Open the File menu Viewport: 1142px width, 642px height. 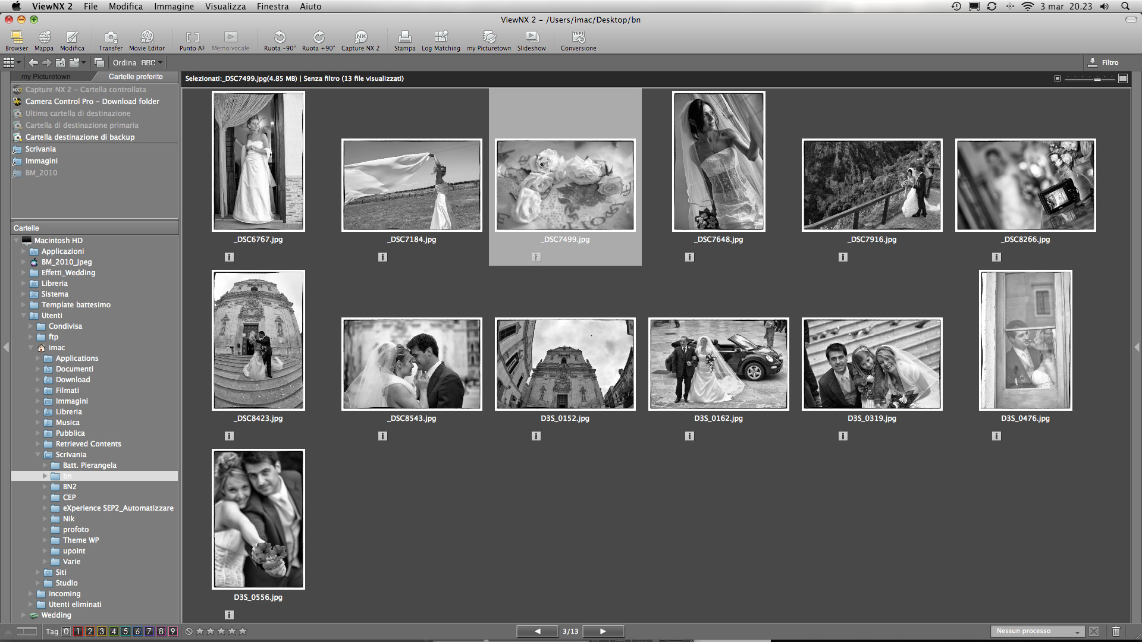90,6
